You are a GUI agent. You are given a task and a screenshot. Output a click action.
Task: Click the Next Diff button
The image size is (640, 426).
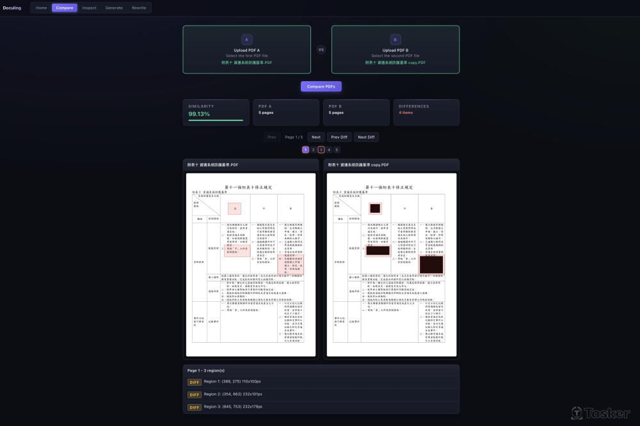(366, 137)
